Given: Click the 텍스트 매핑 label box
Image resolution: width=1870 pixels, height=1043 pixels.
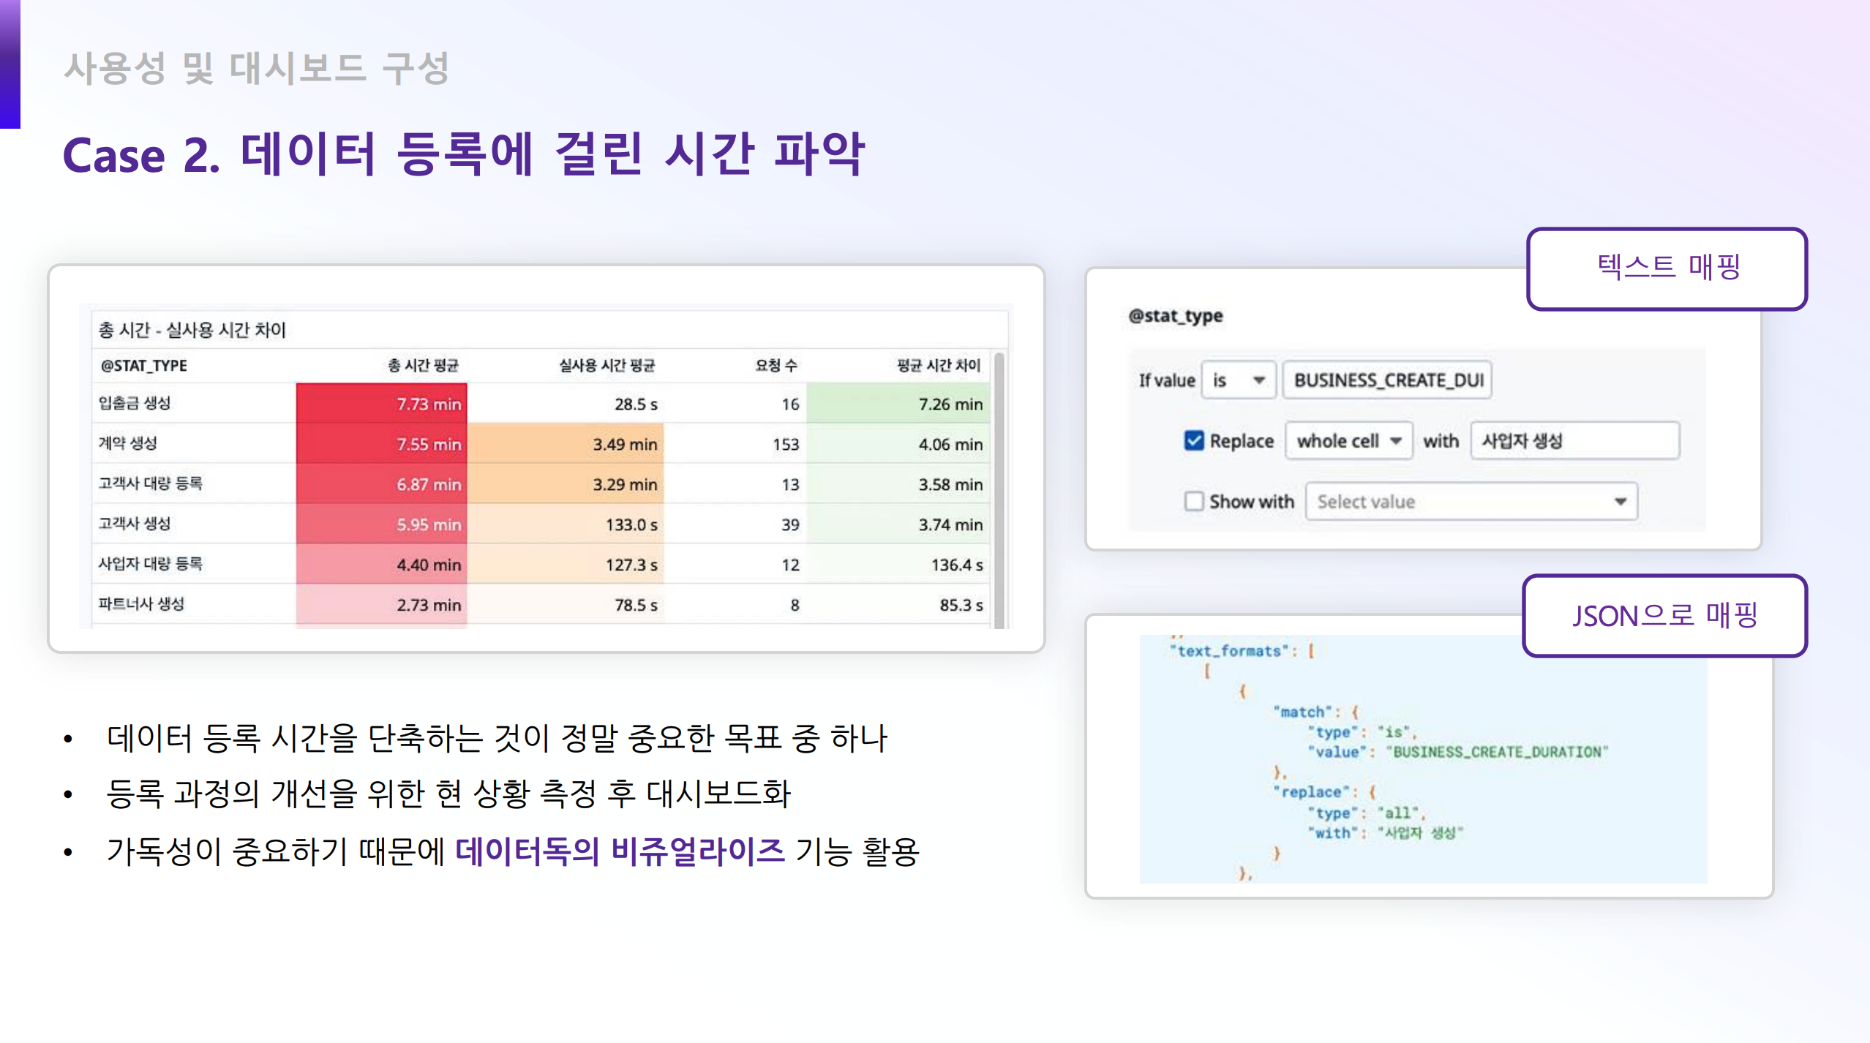Looking at the screenshot, I should tap(1667, 268).
